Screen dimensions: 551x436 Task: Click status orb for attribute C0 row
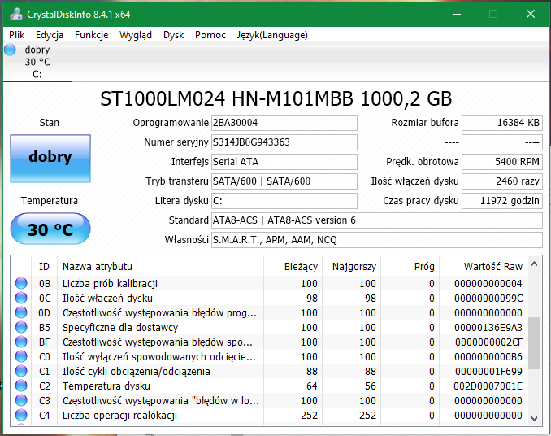(x=21, y=356)
